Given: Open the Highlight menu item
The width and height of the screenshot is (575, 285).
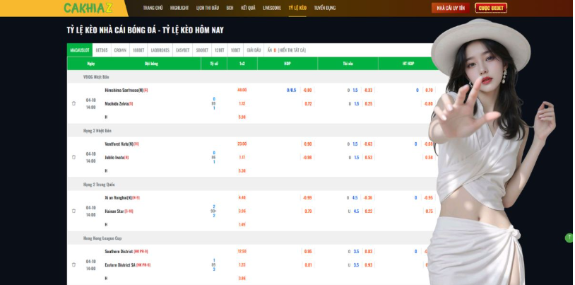Looking at the screenshot, I should click(179, 8).
